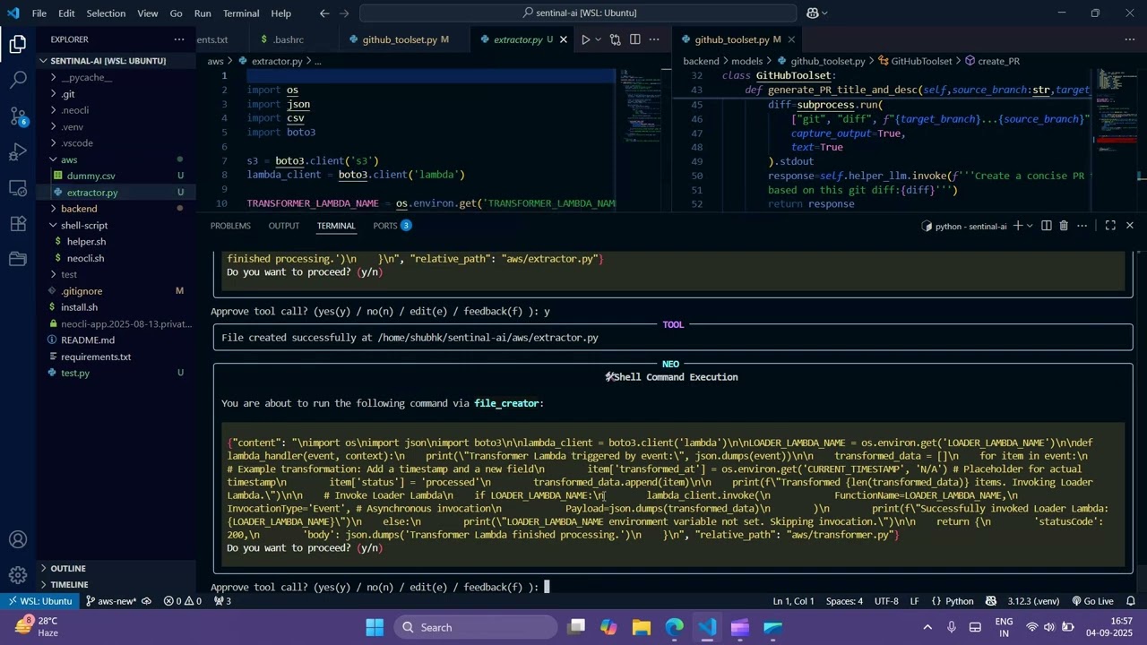Toggle the primary sidebar visibility

[18, 45]
